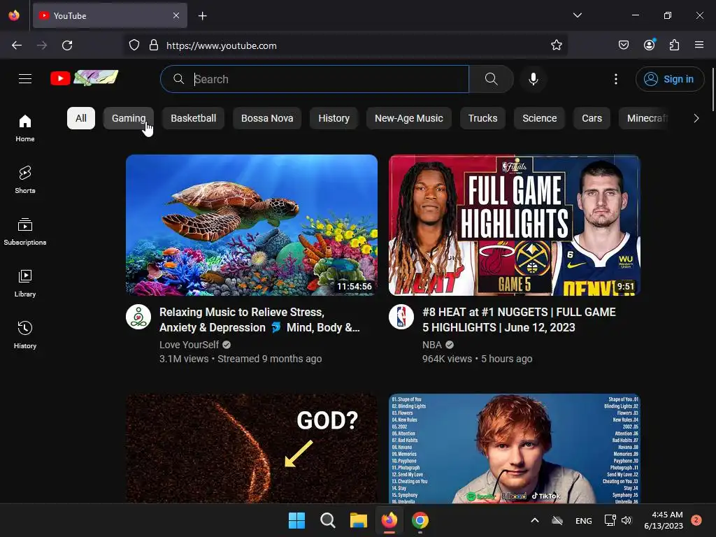Image resolution: width=716 pixels, height=537 pixels.
Task: Open Library in sidebar
Action: (x=25, y=284)
